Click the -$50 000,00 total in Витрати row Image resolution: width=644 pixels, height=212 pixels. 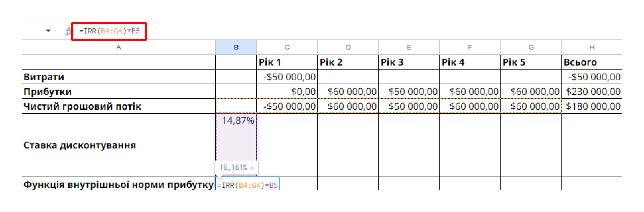click(x=592, y=77)
